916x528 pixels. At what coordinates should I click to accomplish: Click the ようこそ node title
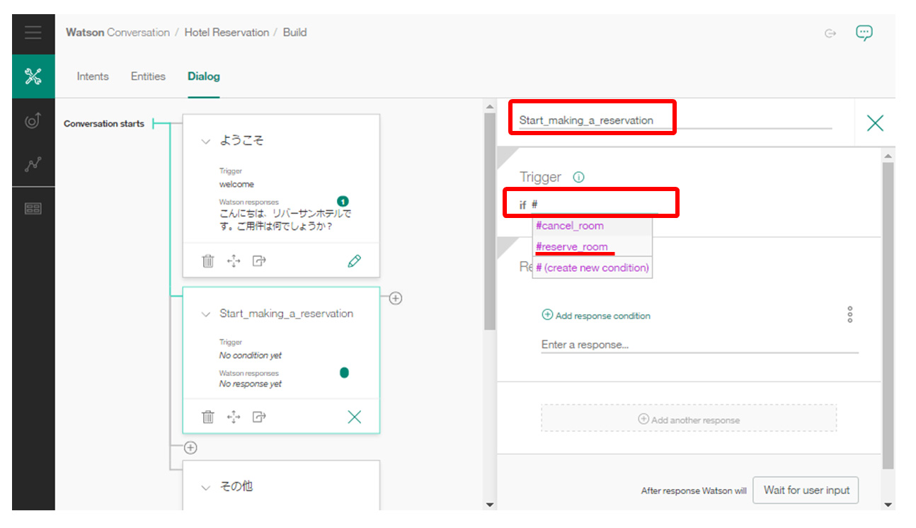pyautogui.click(x=241, y=141)
